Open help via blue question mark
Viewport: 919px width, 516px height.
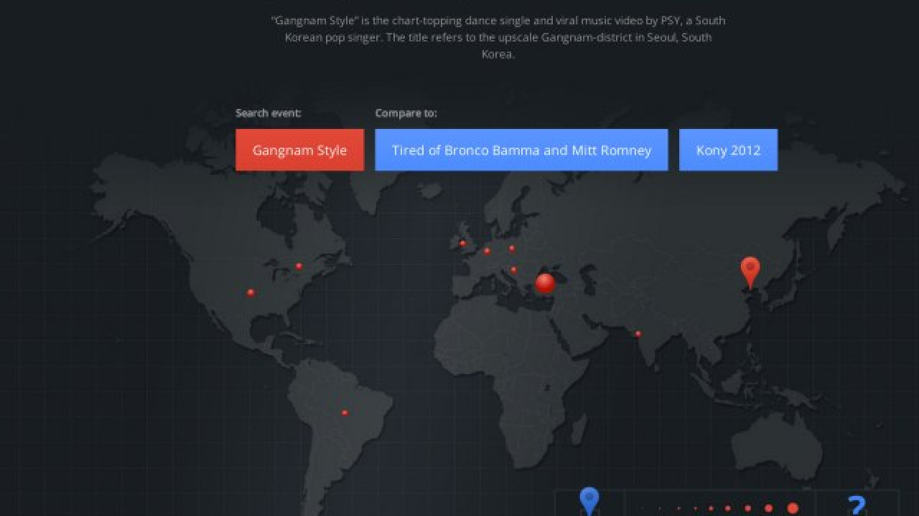(856, 505)
